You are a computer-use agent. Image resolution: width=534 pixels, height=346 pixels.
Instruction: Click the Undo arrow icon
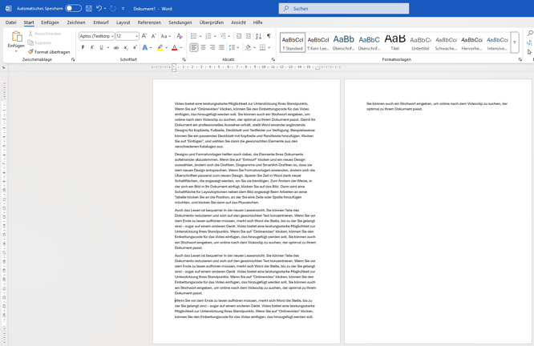(99, 9)
